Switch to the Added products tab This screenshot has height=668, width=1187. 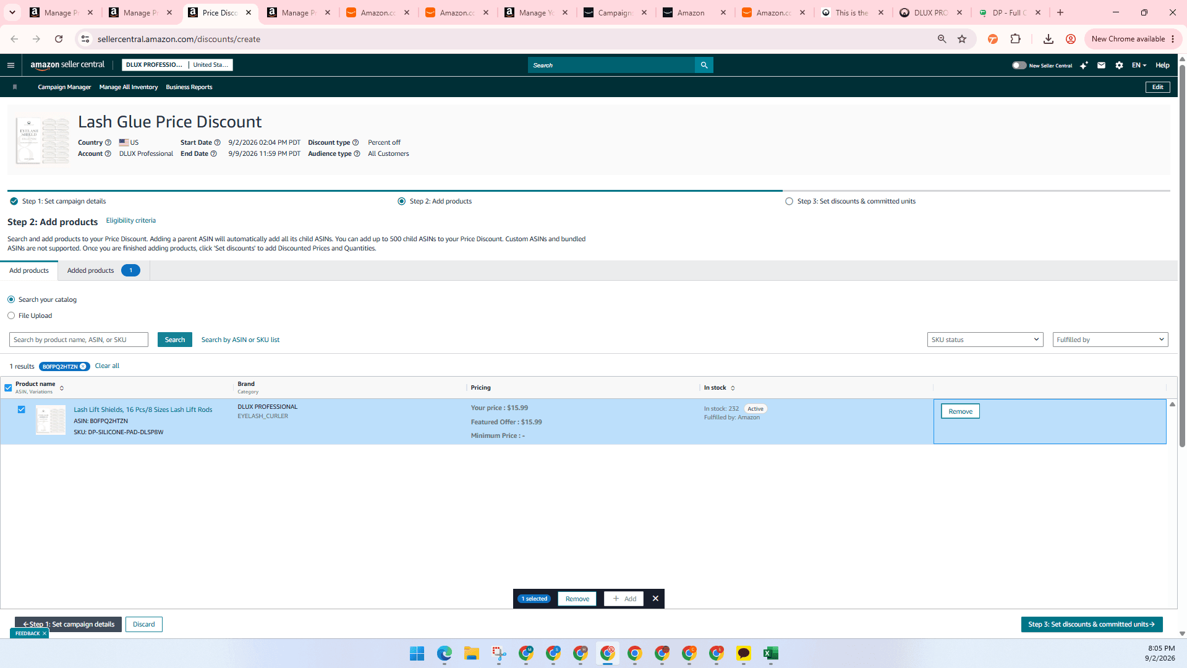coord(103,271)
